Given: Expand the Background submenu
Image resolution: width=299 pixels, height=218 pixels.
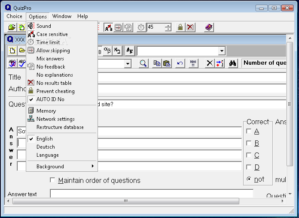Looking at the screenshot, I should pyautogui.click(x=62, y=167).
